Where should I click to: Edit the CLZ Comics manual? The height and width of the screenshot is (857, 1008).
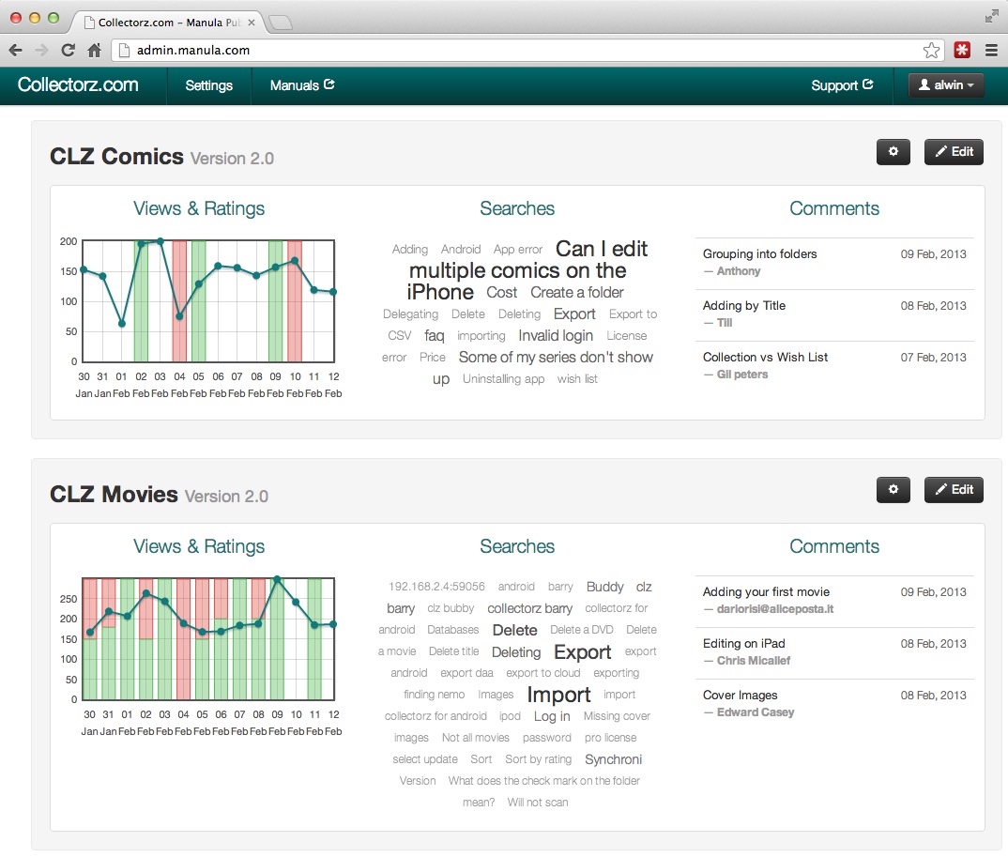coord(954,152)
